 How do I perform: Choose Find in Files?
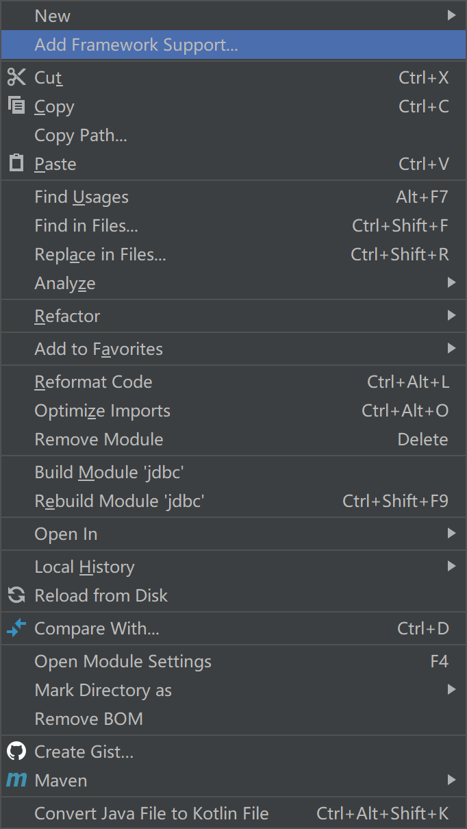[233, 225]
